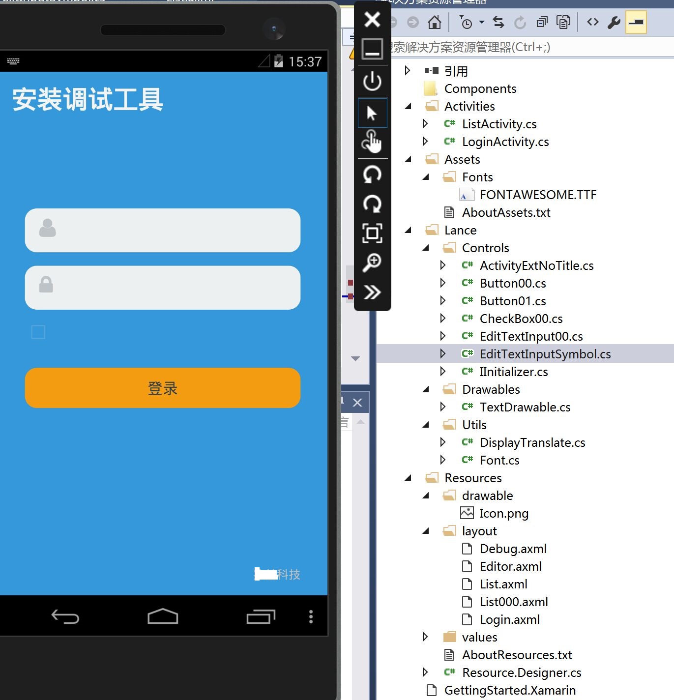Expand Resource.Designer.cs node
674x700 pixels.
tap(425, 672)
